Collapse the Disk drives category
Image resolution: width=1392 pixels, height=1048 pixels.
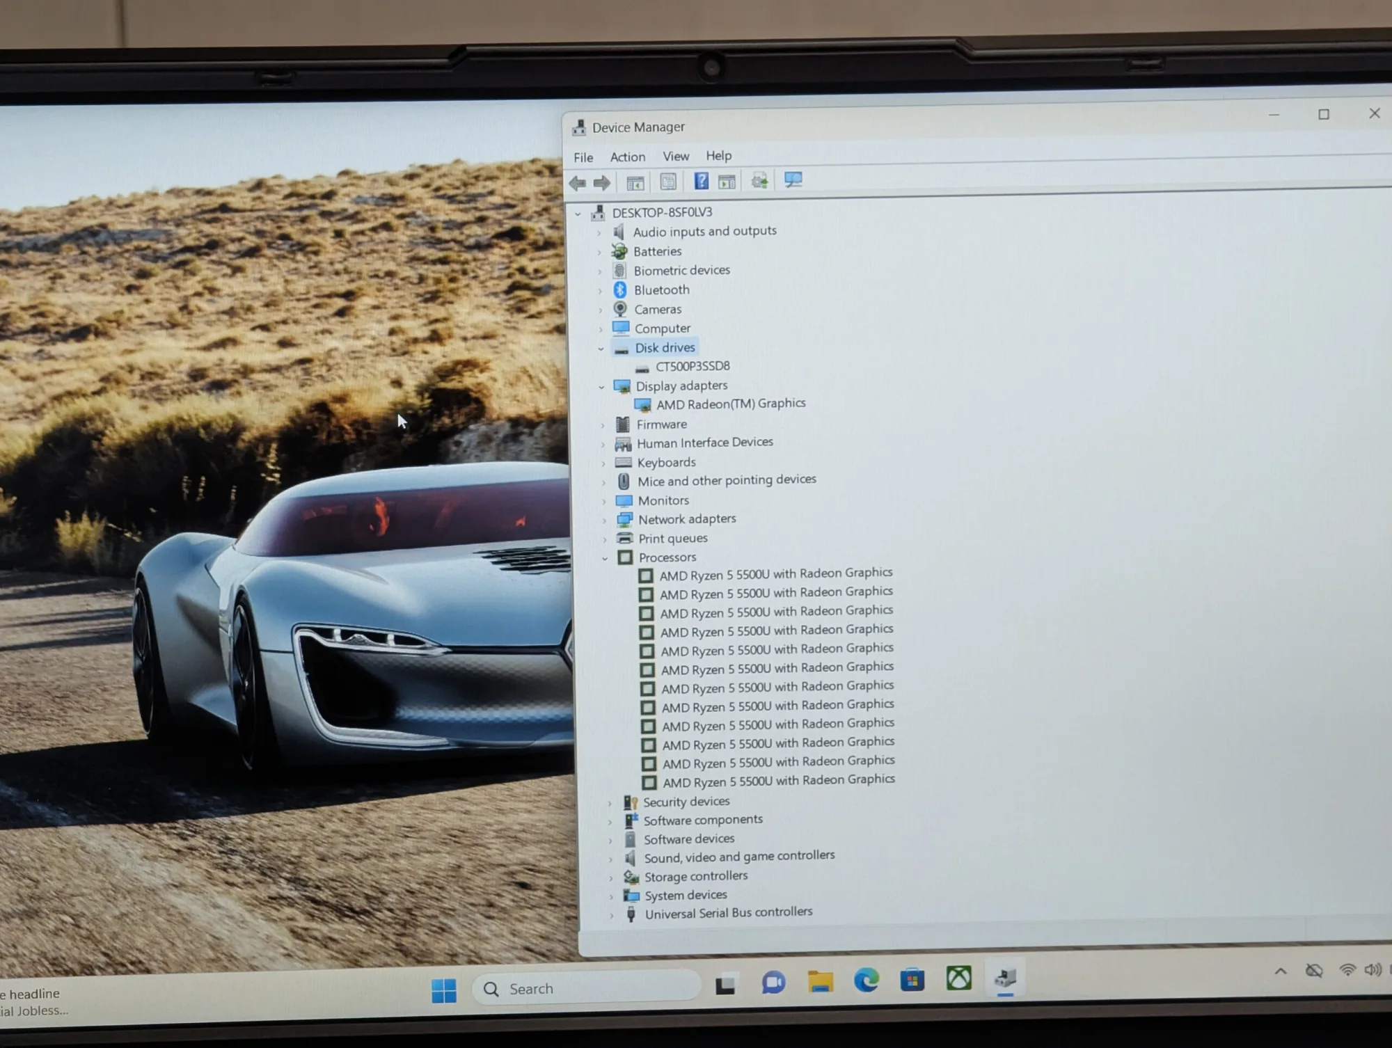point(601,349)
